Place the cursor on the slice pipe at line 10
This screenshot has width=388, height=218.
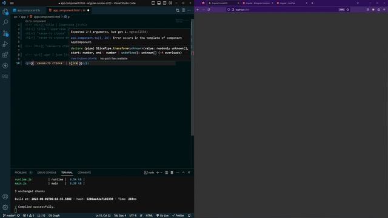(x=73, y=63)
